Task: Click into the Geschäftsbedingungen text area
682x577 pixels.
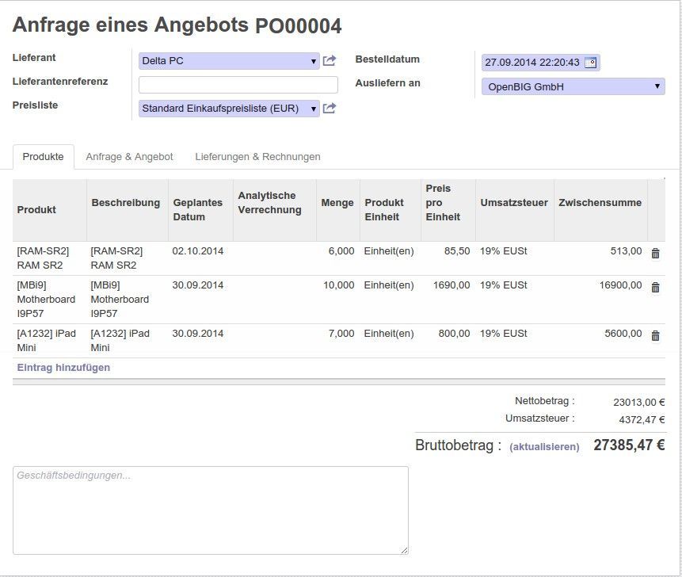Action: (210, 510)
